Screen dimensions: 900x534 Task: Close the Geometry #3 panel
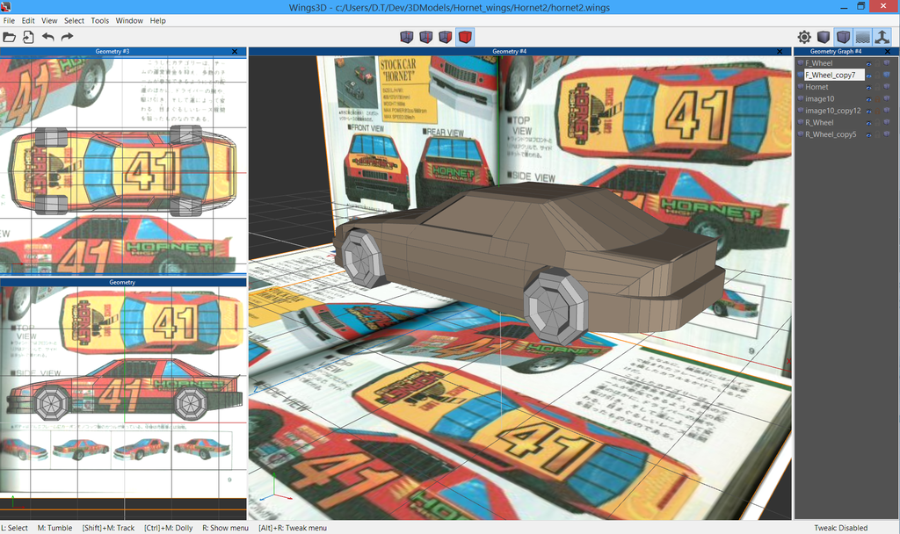pyautogui.click(x=235, y=52)
